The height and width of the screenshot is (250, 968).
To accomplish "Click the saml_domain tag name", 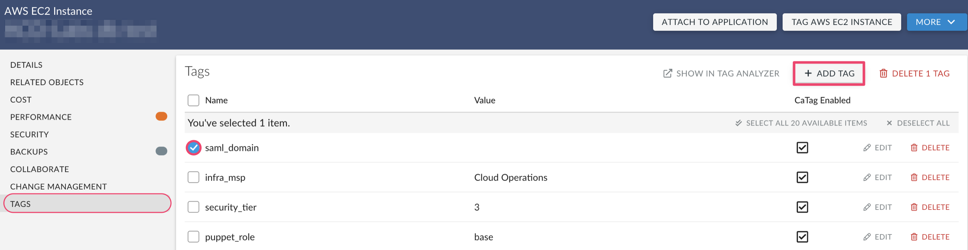I will [x=232, y=148].
